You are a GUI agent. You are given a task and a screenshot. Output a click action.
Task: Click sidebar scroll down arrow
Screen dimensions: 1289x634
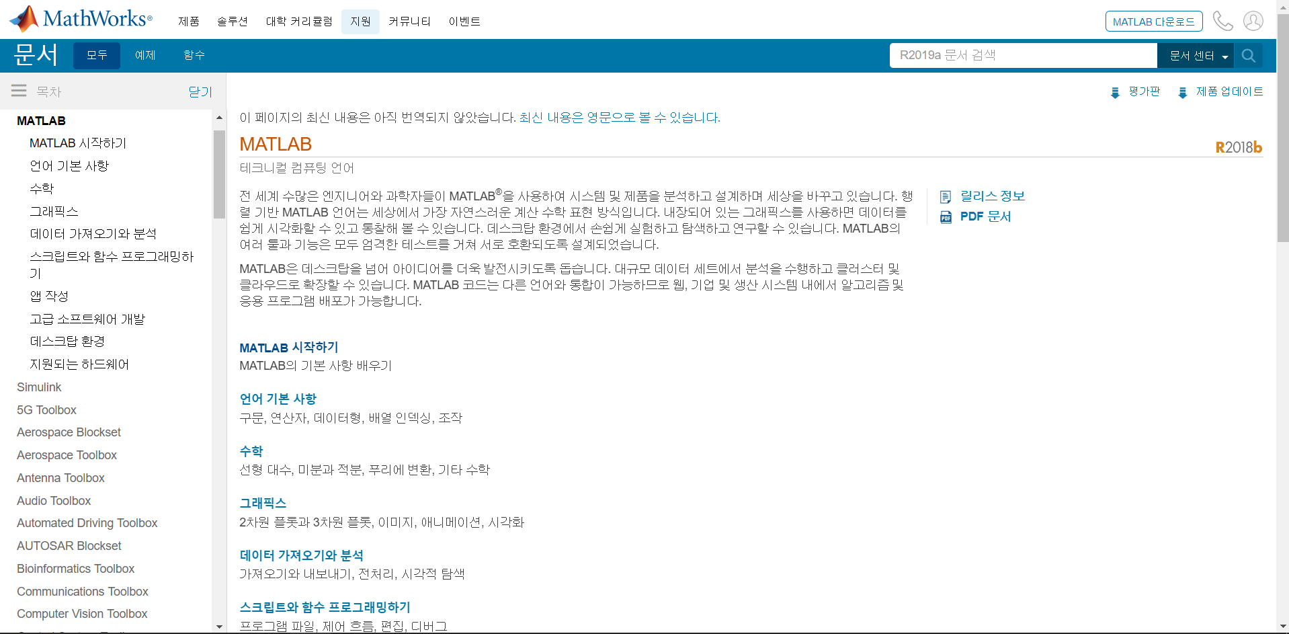(219, 627)
